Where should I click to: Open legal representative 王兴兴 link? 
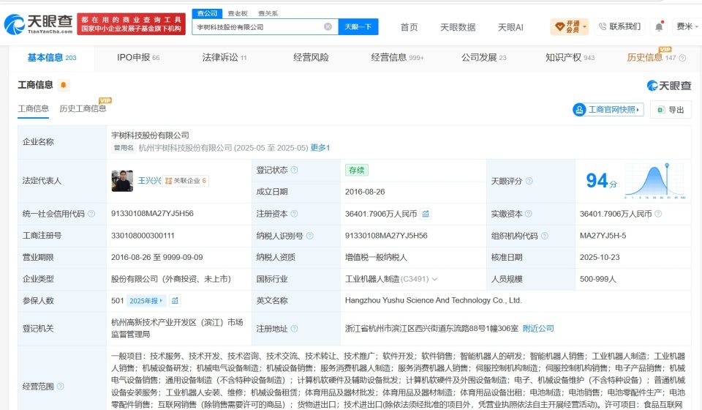coord(149,181)
